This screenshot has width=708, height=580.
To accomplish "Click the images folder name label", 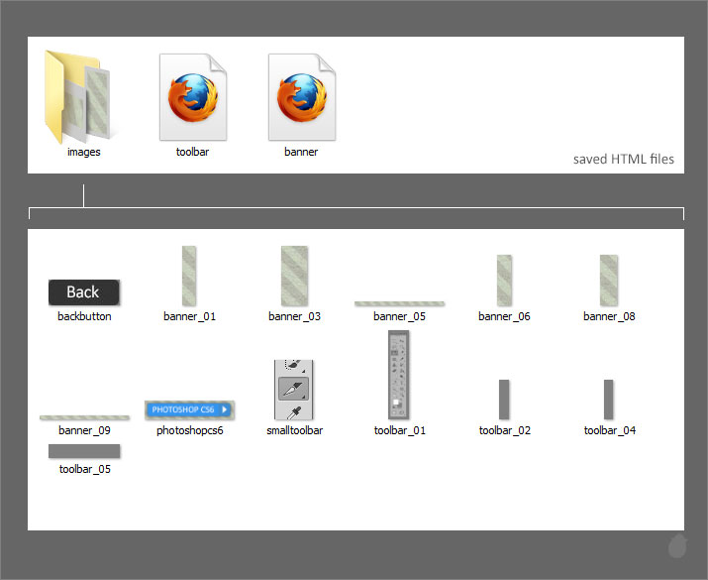I will pyautogui.click(x=84, y=153).
